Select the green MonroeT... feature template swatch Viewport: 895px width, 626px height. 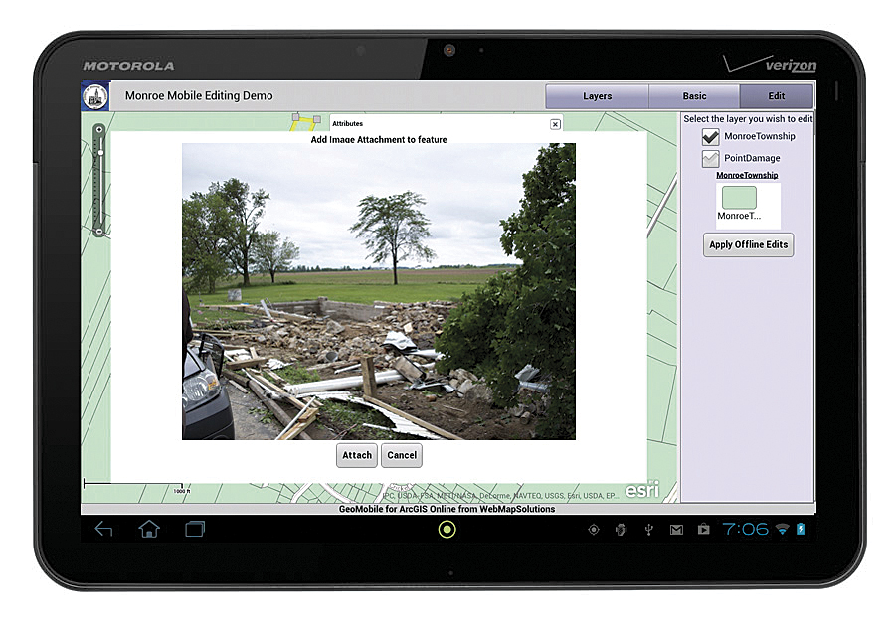pyautogui.click(x=739, y=198)
